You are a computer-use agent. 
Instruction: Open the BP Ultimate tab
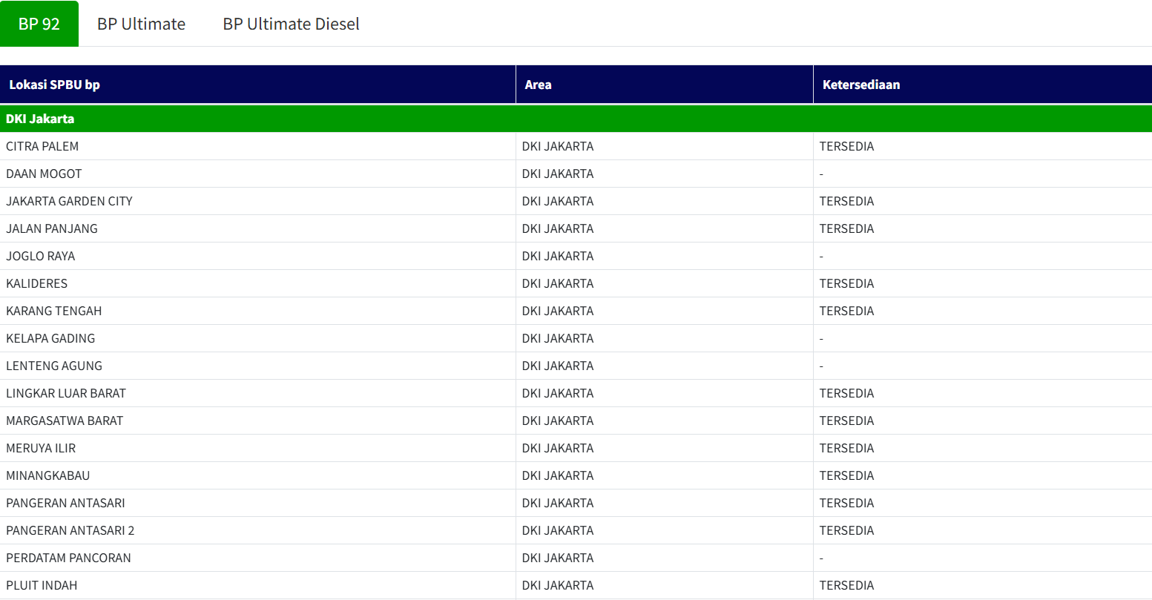(x=141, y=24)
